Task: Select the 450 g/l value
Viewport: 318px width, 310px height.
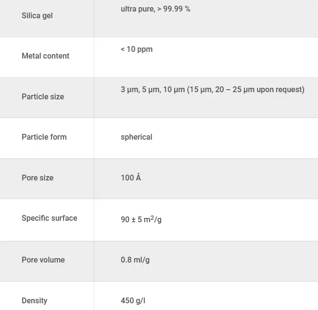Action: 133,301
